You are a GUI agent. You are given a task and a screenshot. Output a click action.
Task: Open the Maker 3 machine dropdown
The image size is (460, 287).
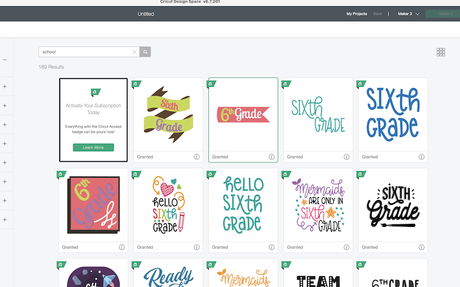(x=408, y=14)
